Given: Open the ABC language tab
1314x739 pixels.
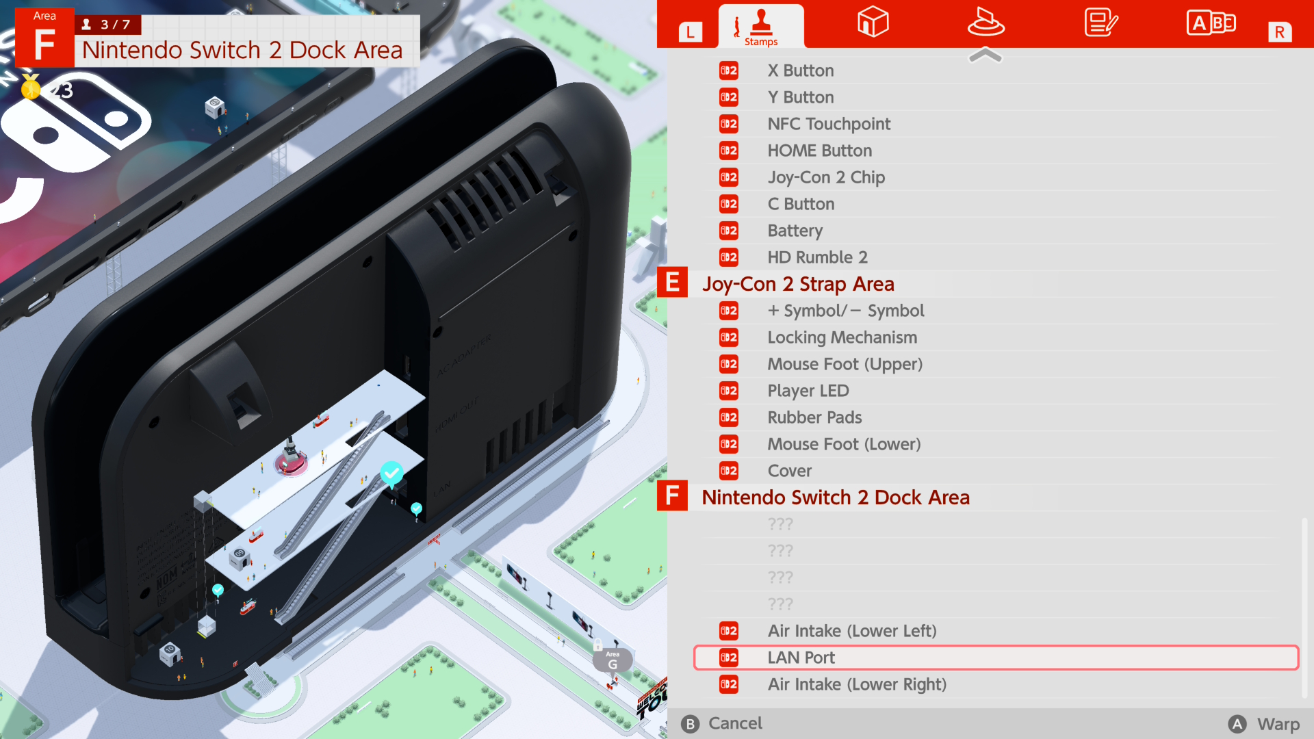Looking at the screenshot, I should 1211,23.
